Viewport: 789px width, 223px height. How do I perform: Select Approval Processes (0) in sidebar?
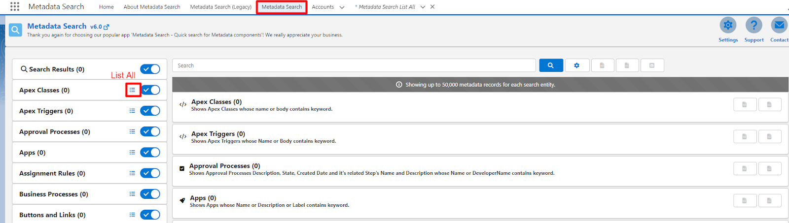point(55,131)
